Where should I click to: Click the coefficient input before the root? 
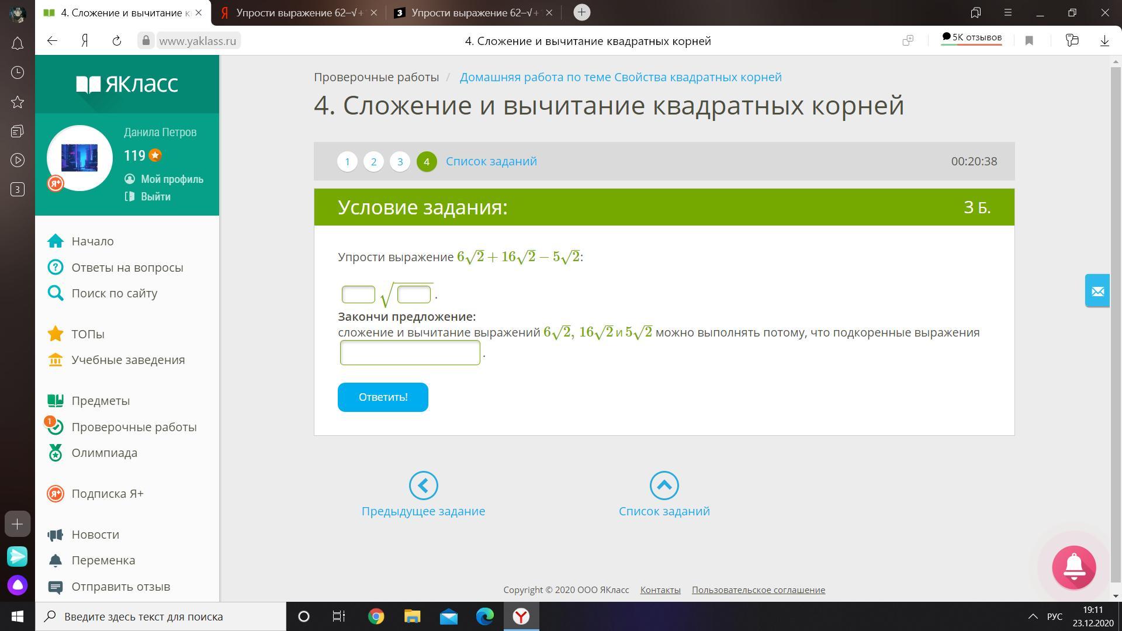[358, 294]
